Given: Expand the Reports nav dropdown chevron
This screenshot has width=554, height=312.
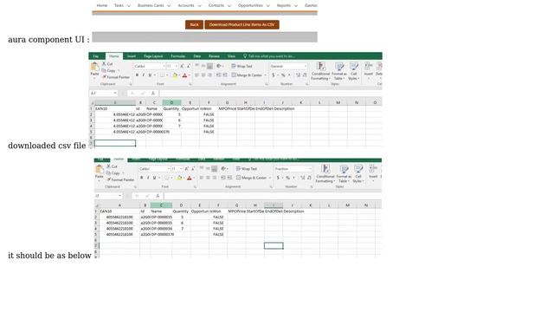Looking at the screenshot, I should (x=296, y=6).
